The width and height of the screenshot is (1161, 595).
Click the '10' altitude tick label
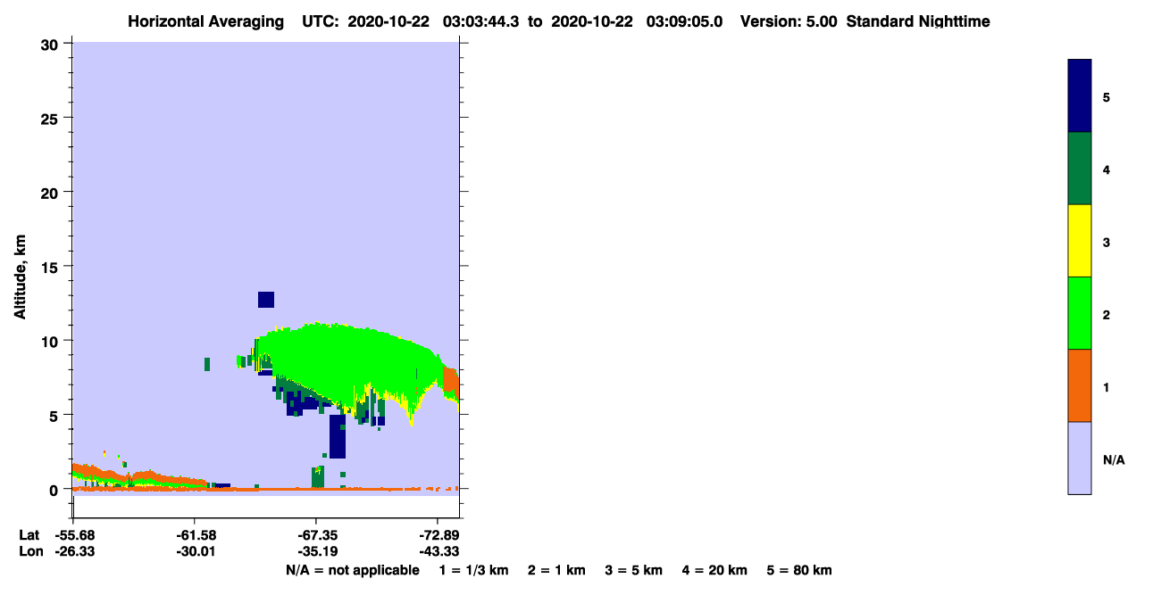(52, 341)
